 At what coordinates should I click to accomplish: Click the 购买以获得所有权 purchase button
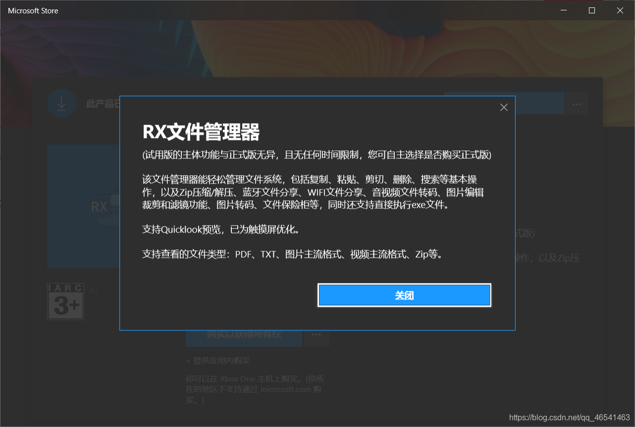click(x=244, y=335)
